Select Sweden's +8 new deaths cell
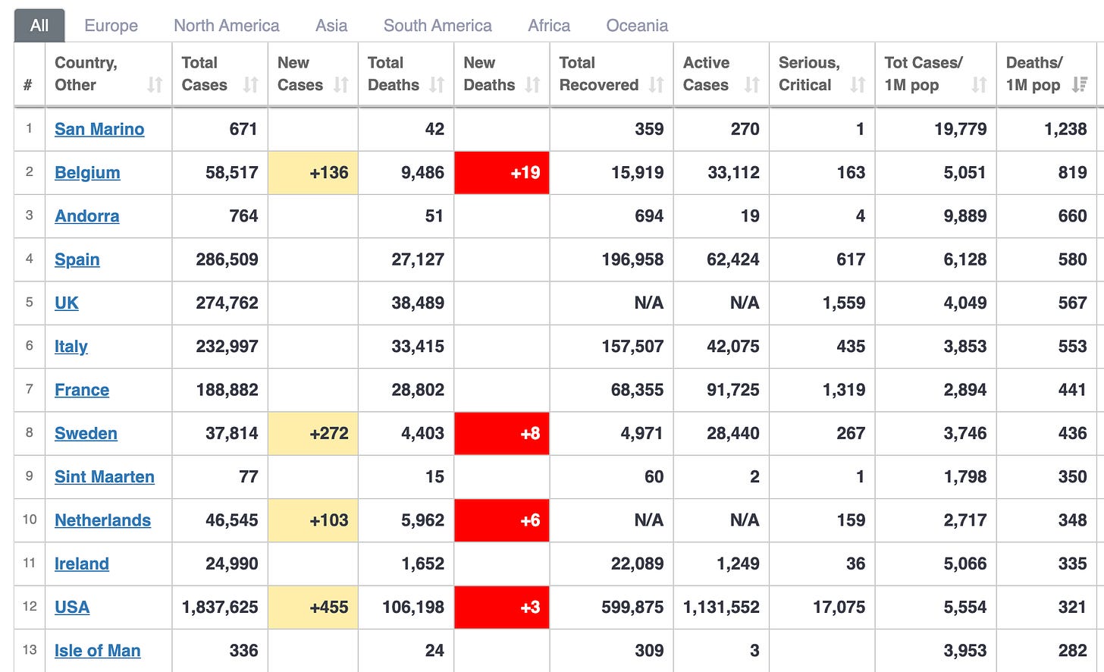 pos(502,434)
